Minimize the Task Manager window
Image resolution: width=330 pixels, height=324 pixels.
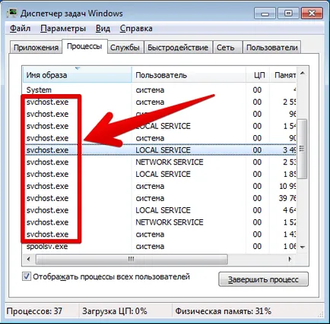(265, 13)
